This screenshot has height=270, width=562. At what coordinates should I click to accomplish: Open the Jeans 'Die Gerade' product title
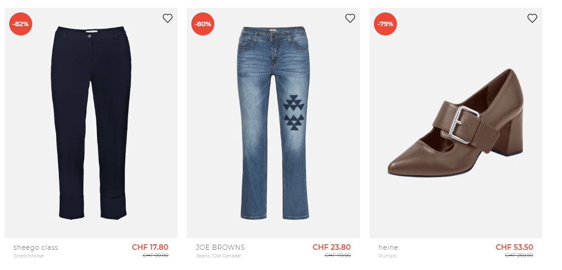coord(218,256)
